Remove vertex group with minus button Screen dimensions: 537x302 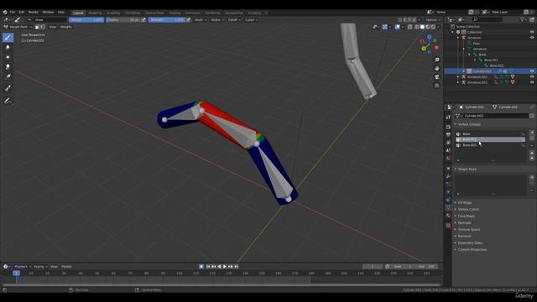[x=532, y=138]
